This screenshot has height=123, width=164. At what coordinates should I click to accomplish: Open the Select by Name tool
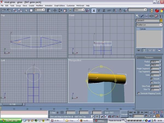coord(49,10)
